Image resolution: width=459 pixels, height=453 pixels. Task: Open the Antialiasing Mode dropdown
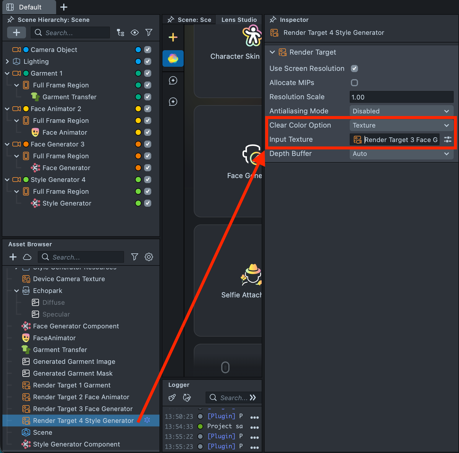tap(401, 111)
